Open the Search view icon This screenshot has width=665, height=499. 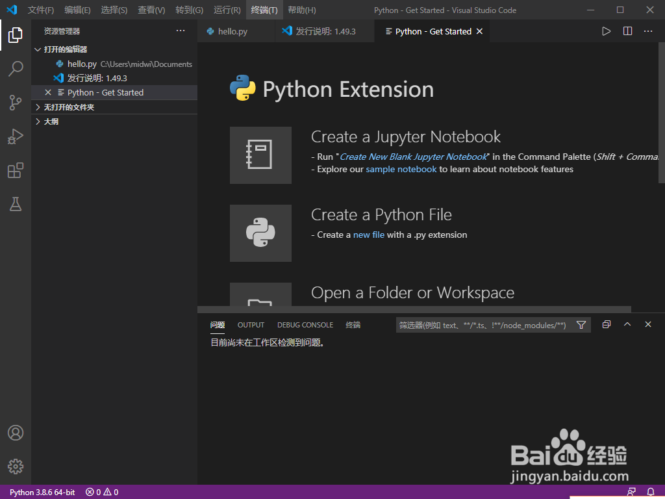pyautogui.click(x=16, y=69)
